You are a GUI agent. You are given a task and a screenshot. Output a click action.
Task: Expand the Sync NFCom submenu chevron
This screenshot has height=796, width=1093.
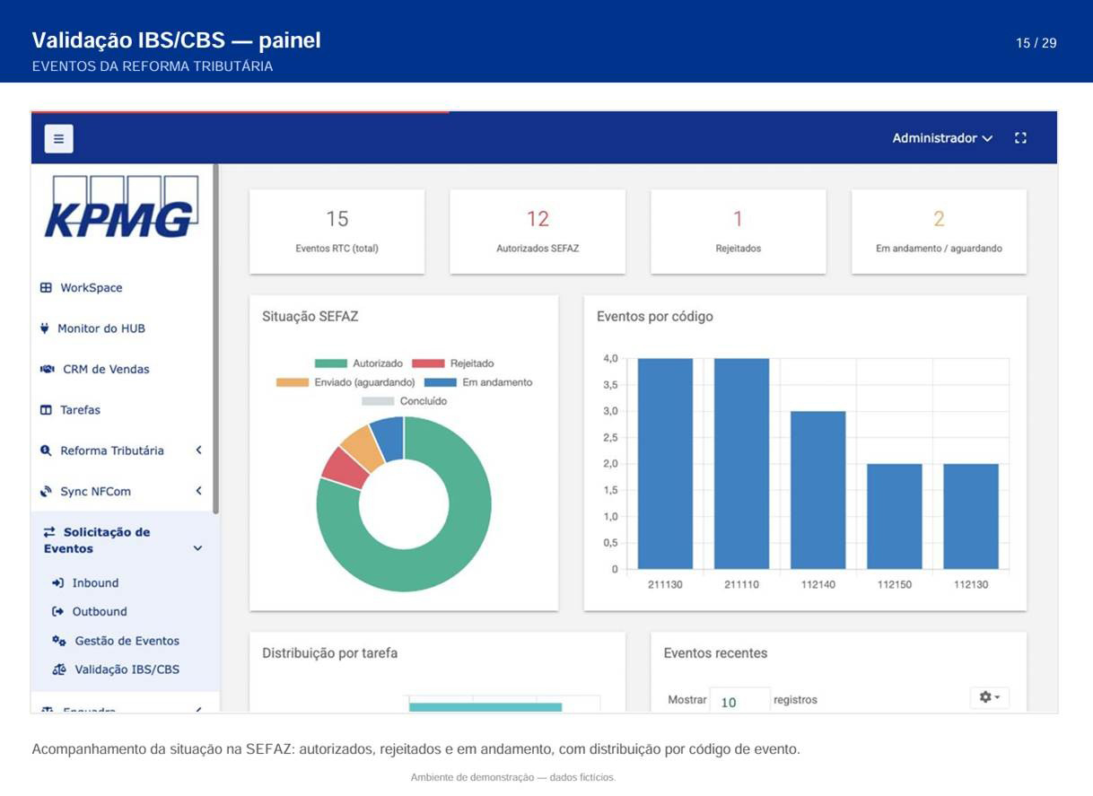(x=198, y=491)
